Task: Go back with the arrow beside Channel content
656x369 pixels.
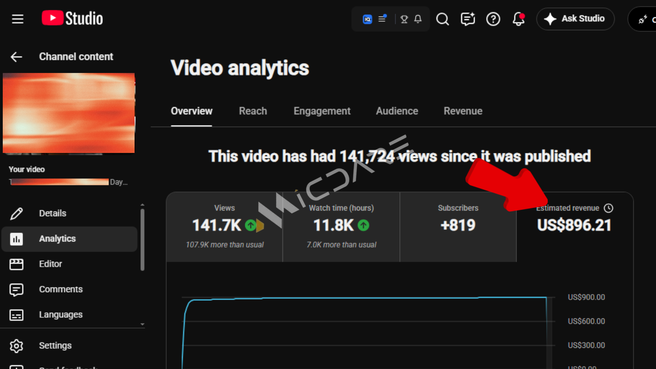Action: click(x=16, y=57)
